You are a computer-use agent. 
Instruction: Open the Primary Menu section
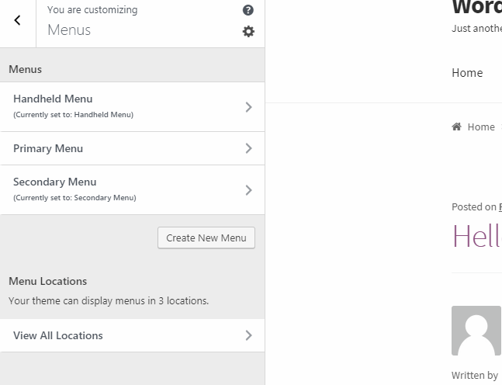pyautogui.click(x=132, y=148)
